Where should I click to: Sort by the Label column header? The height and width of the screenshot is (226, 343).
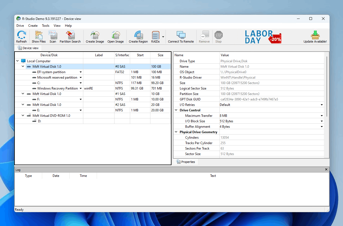tap(99, 55)
